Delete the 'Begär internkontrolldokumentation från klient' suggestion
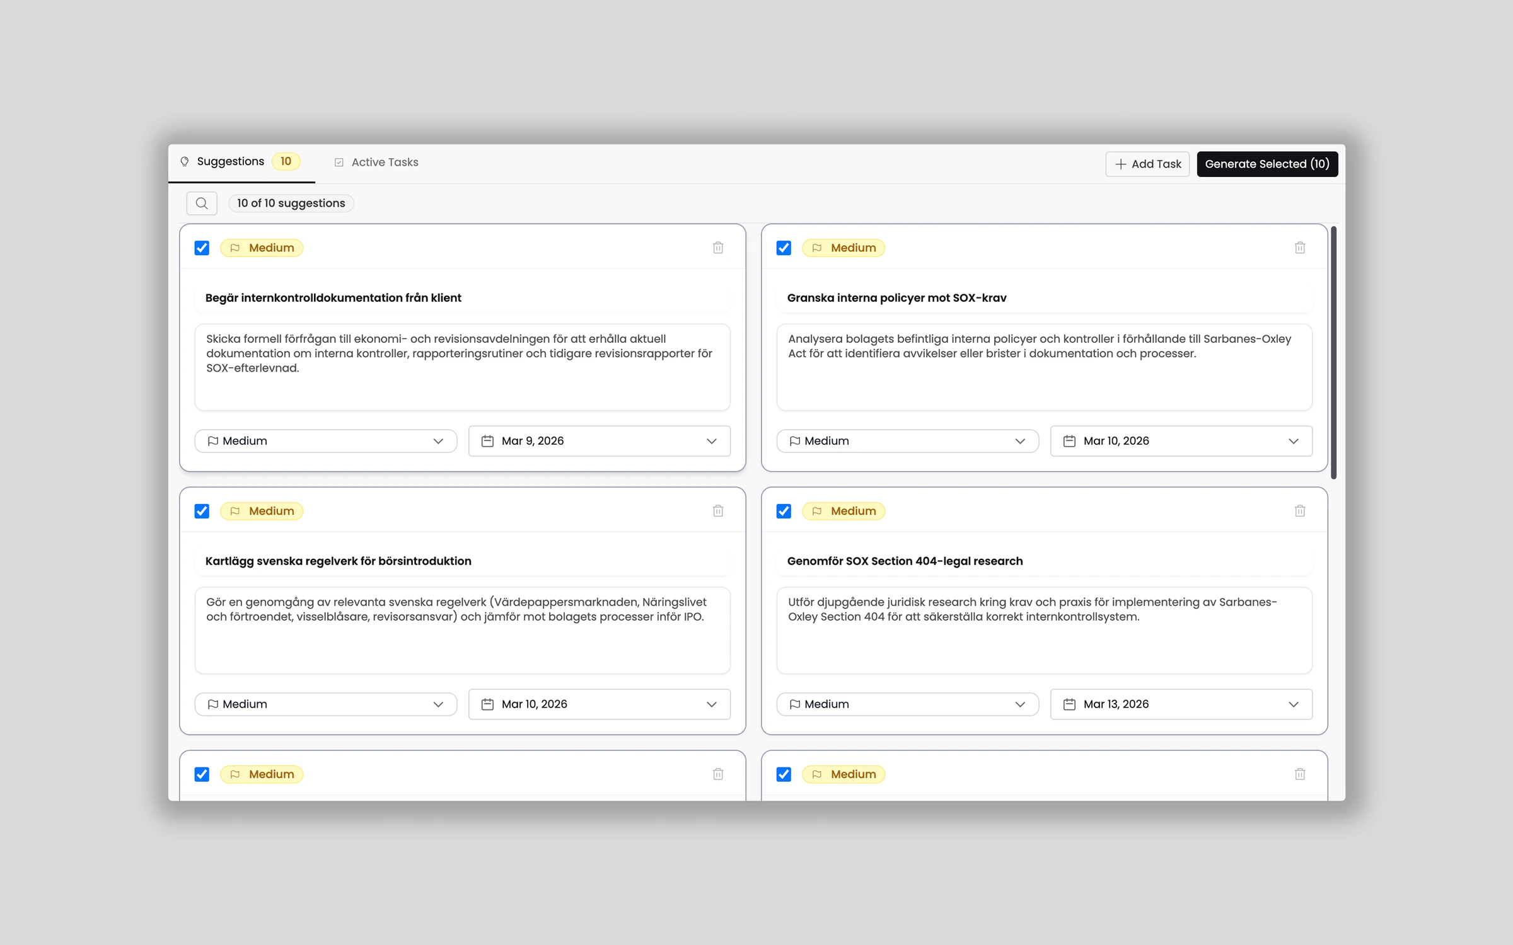This screenshot has width=1513, height=945. 718,248
